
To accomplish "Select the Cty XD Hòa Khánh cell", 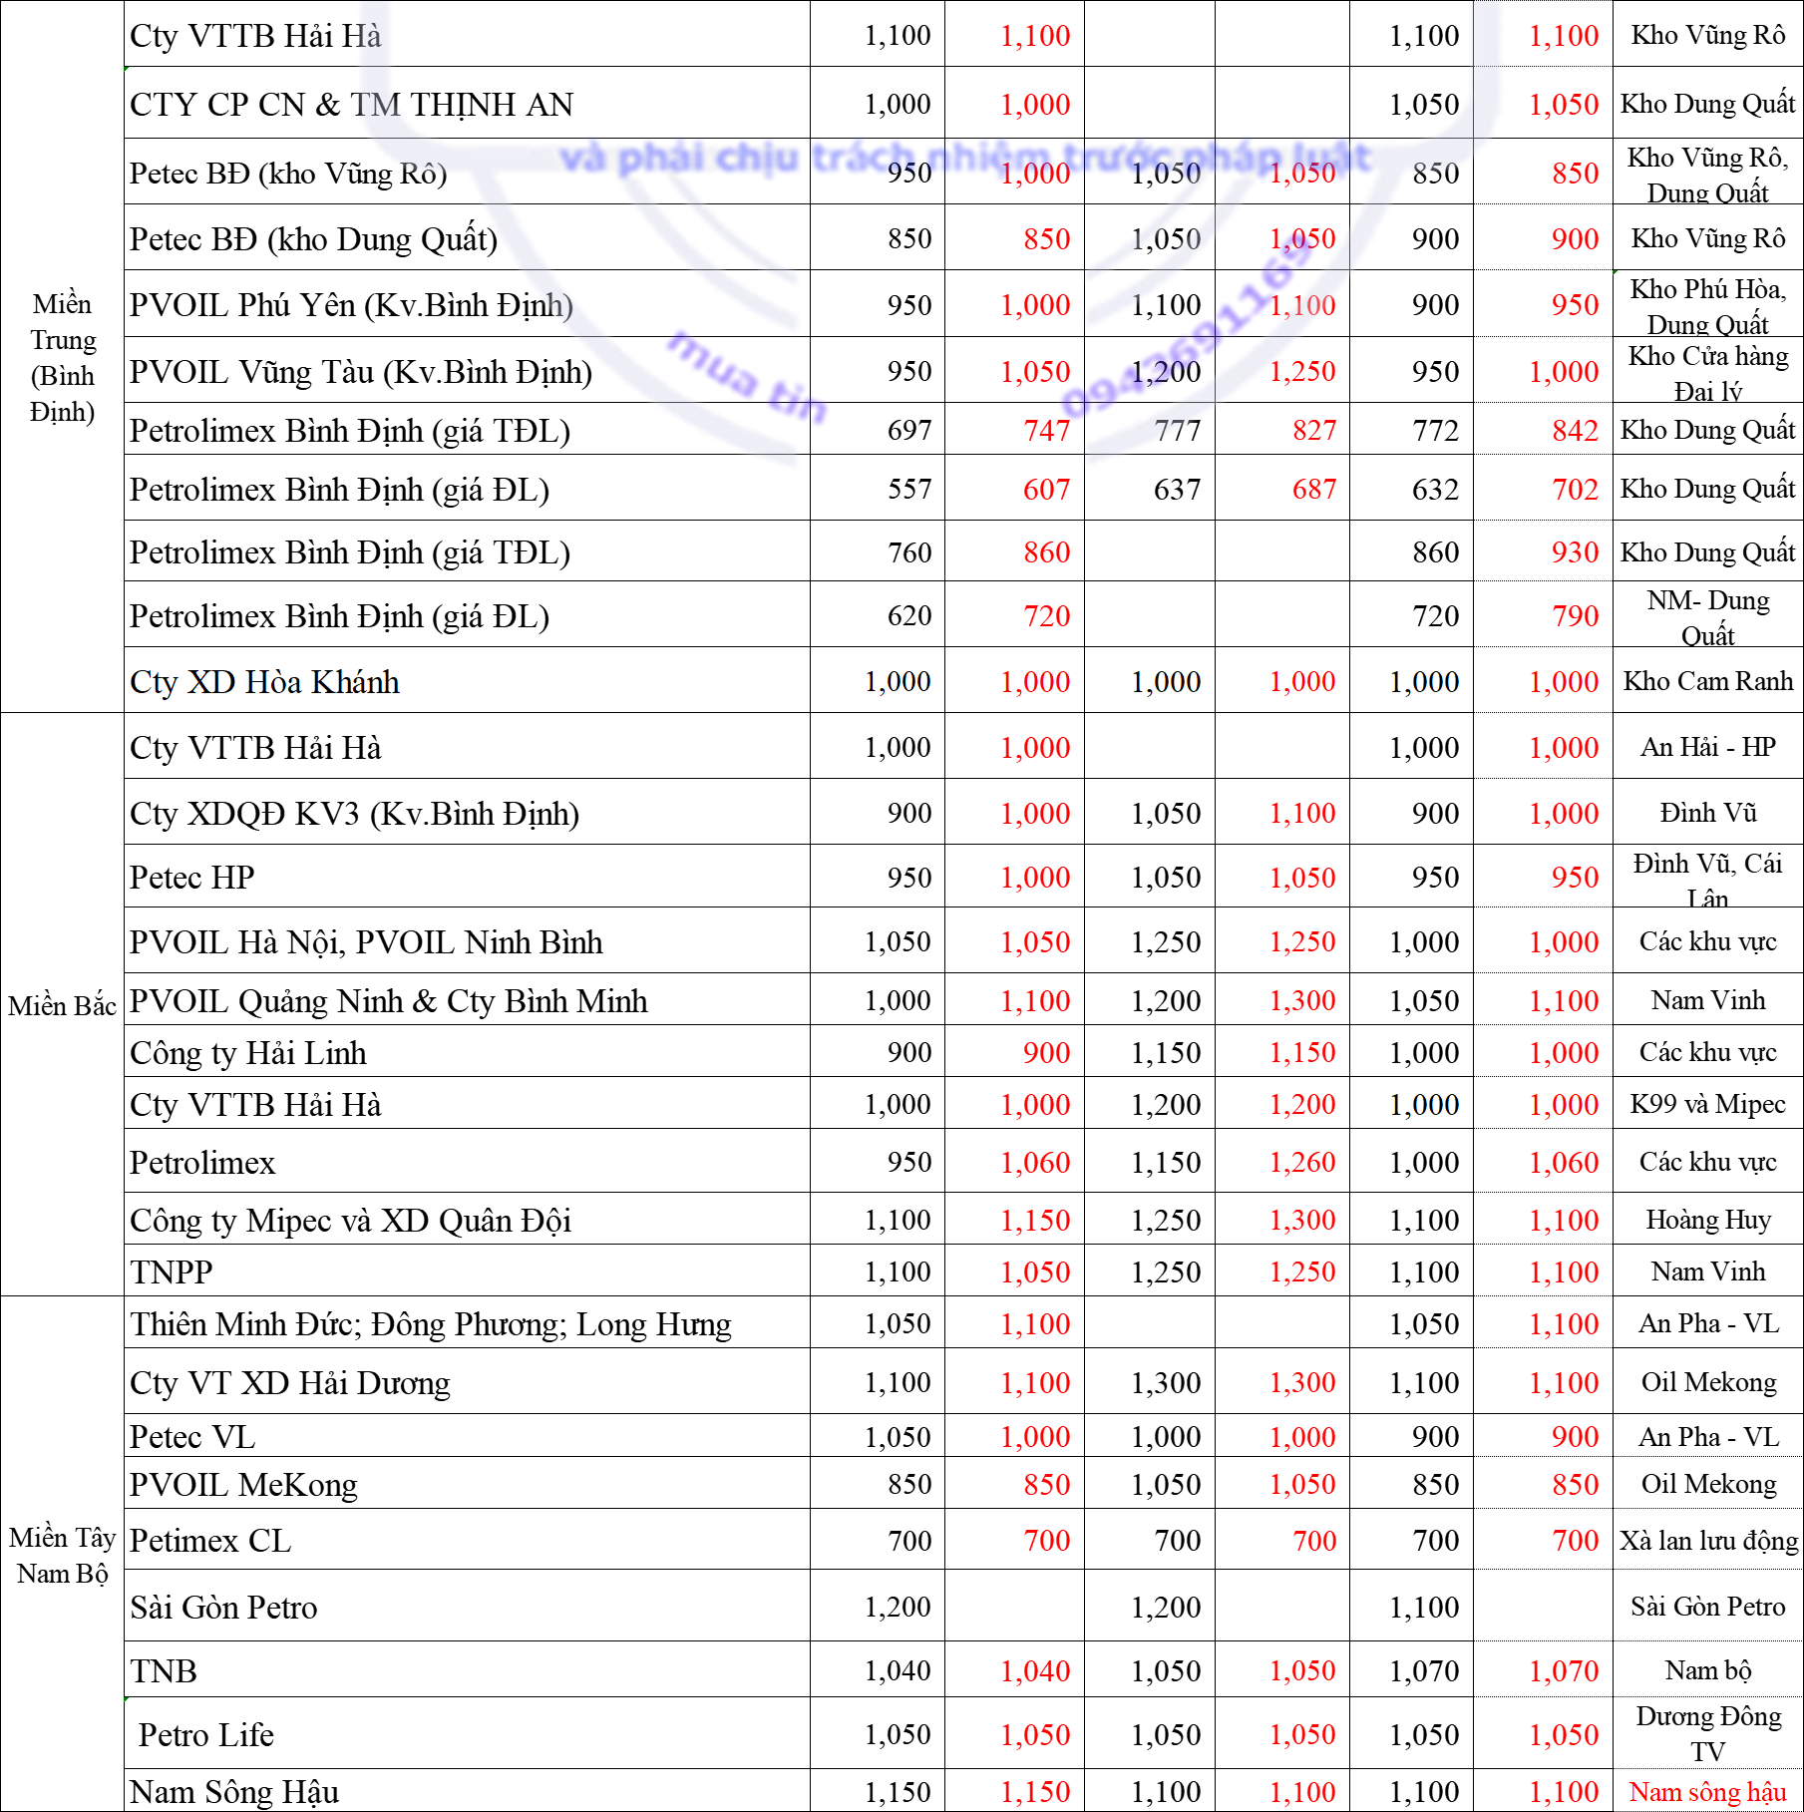I will pos(467,681).
